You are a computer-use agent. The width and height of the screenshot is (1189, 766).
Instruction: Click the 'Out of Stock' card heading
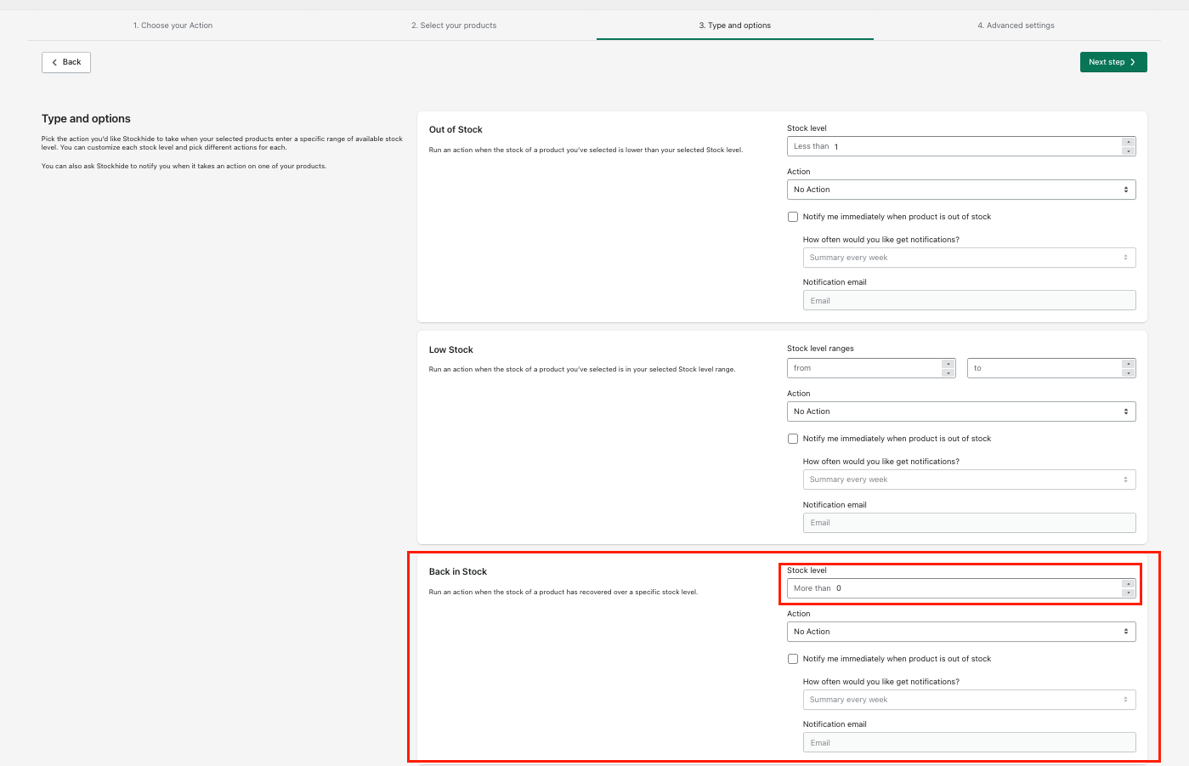[456, 130]
